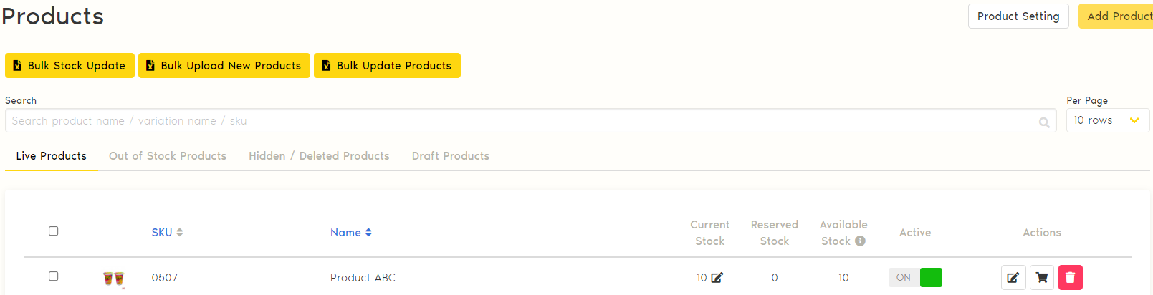Tick the checkbox for Product ABC row

pos(54,276)
